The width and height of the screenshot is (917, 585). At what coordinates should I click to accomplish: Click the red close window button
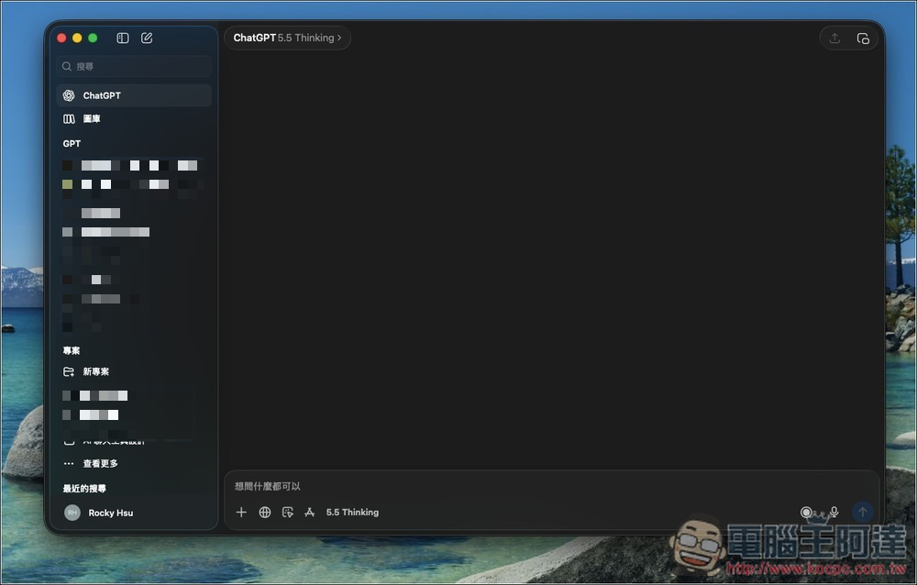(61, 38)
